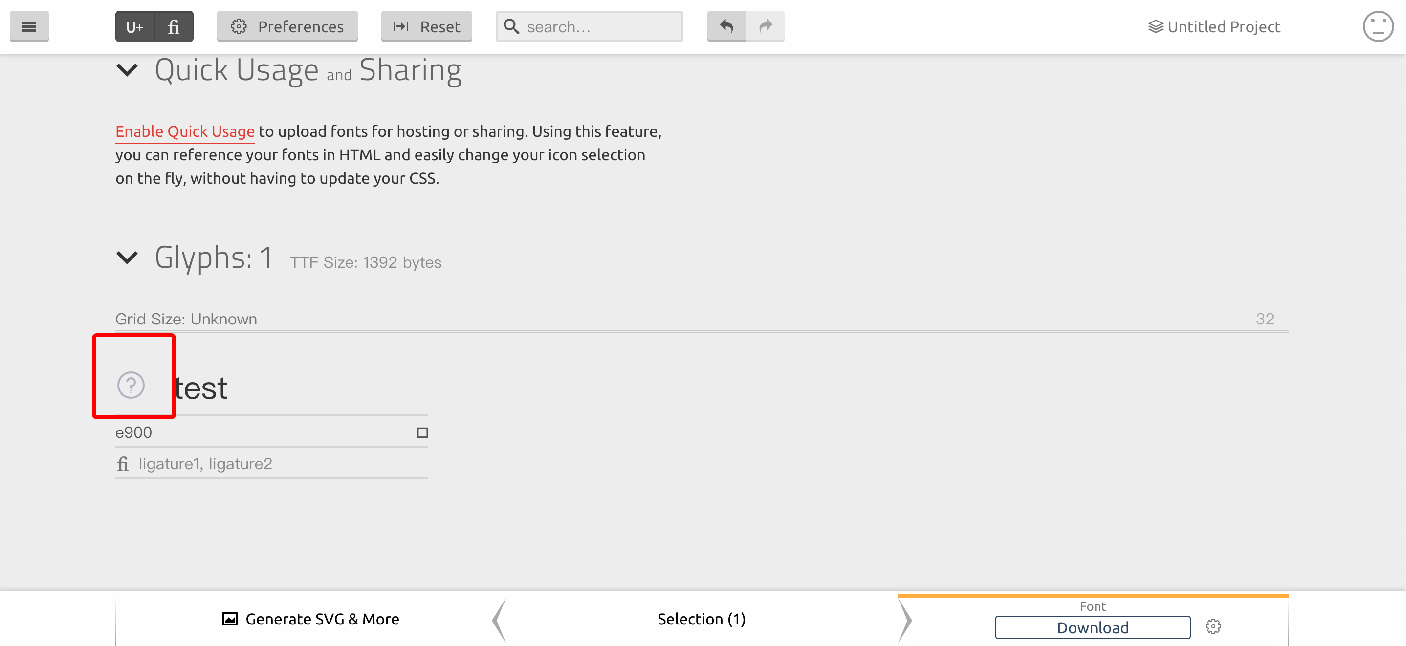
Task: Click the Reset codes button
Action: pos(426,26)
